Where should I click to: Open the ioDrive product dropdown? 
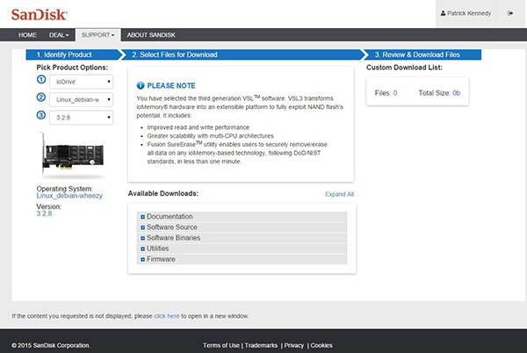[x=78, y=82]
